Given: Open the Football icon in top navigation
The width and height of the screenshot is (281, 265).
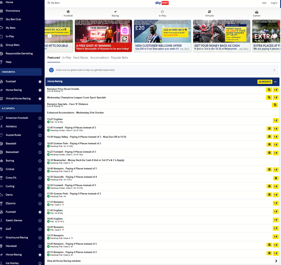Looking at the screenshot, I should click(x=68, y=12).
